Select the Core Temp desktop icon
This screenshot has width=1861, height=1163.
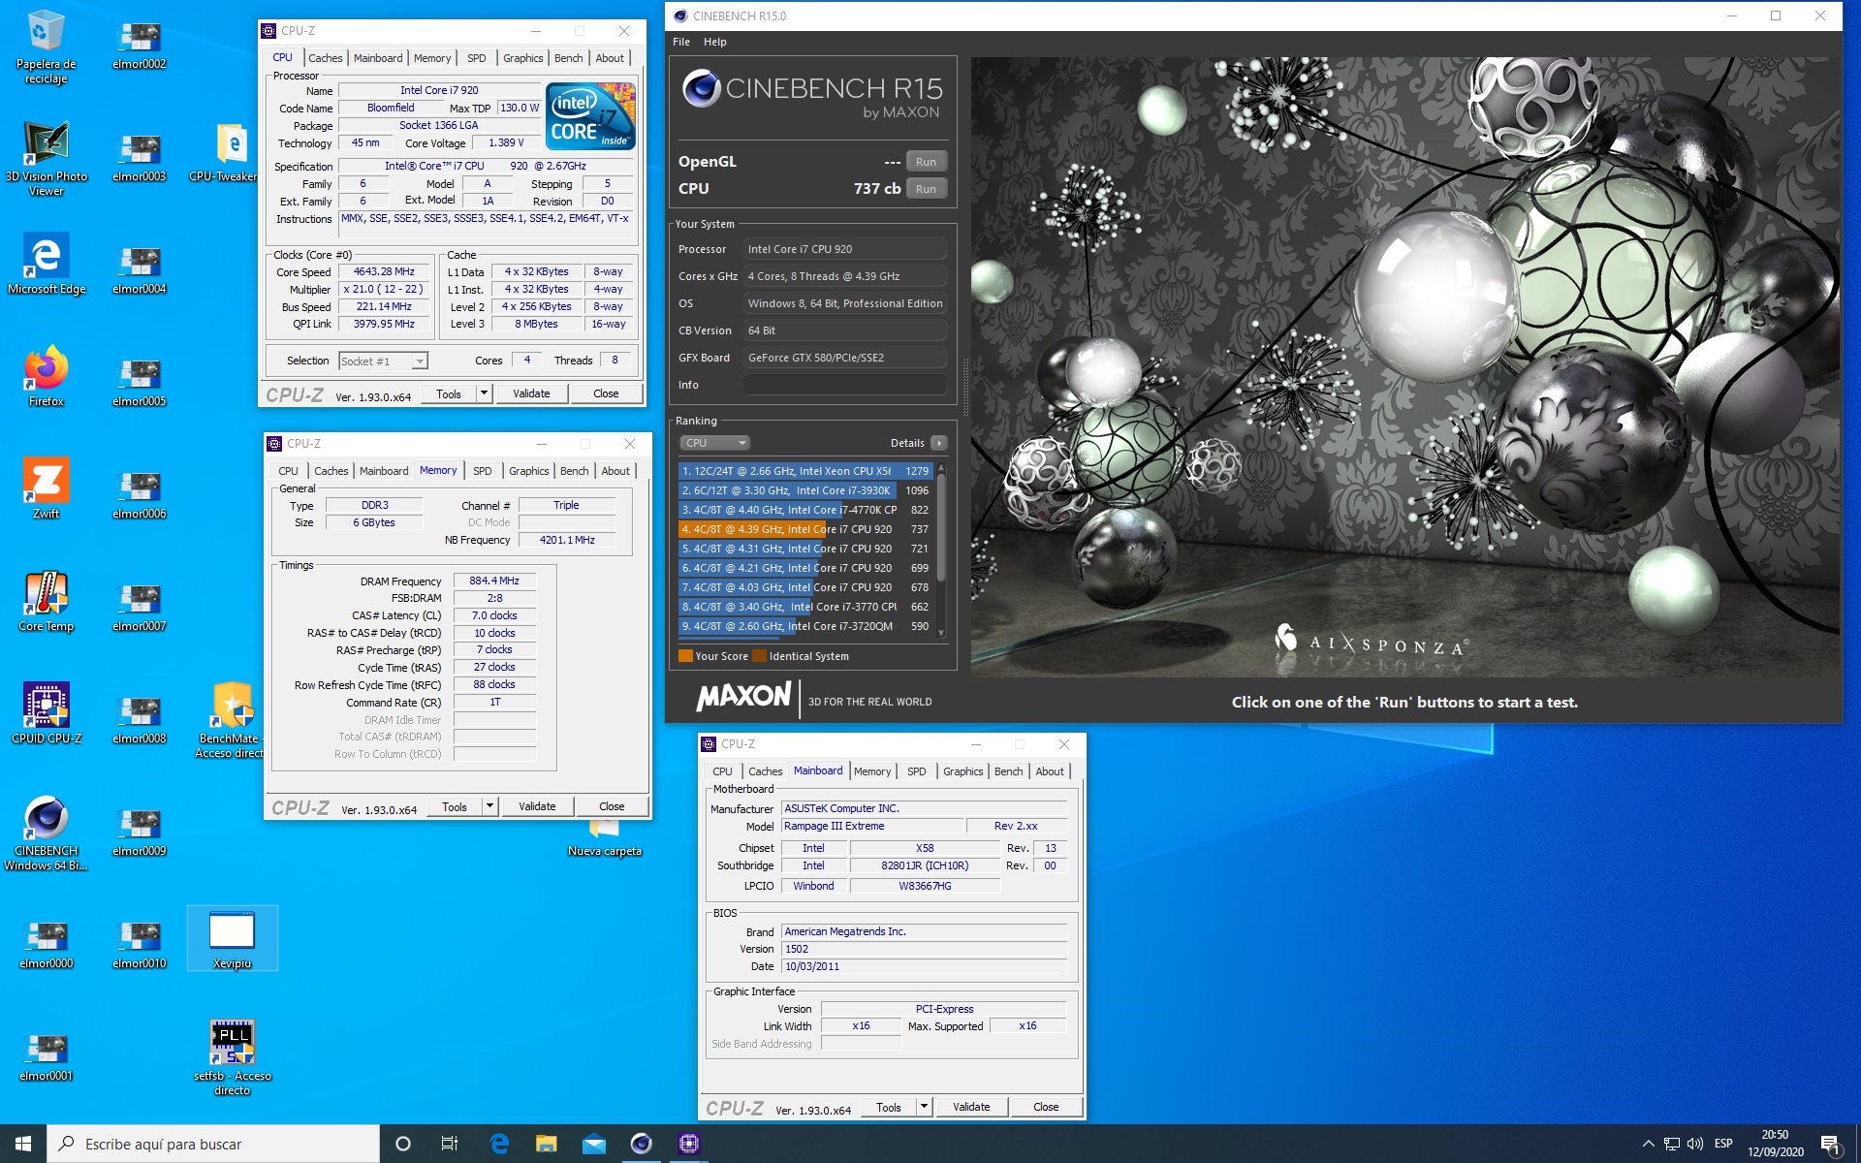[46, 601]
